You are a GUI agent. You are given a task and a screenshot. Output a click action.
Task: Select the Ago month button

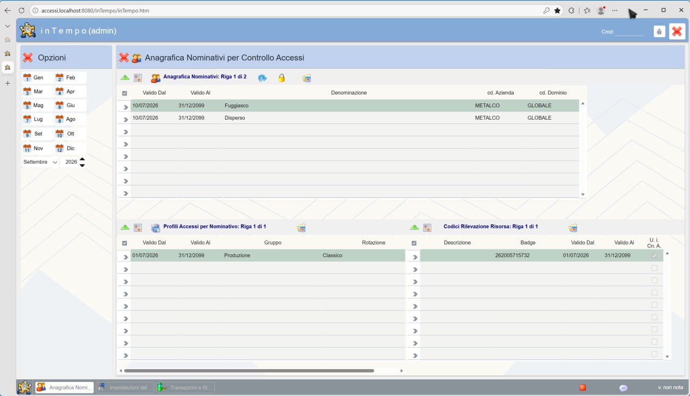coord(70,119)
